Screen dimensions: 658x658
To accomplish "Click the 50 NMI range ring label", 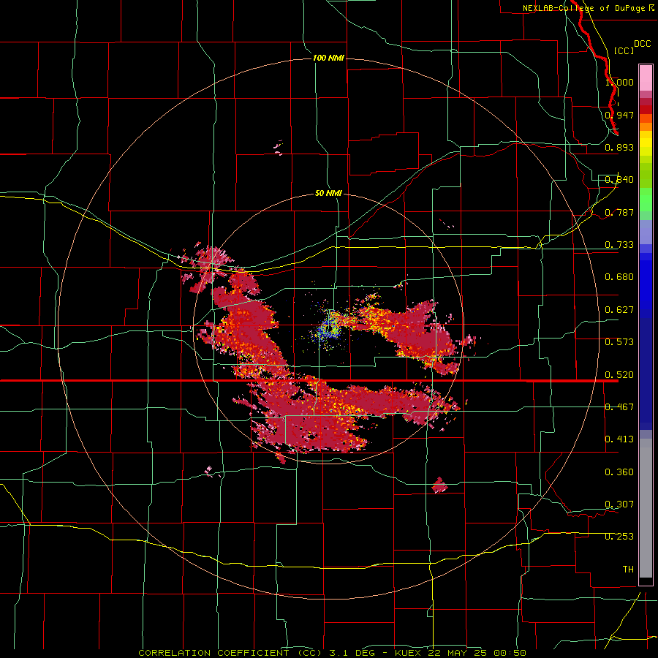I will click(x=328, y=193).
